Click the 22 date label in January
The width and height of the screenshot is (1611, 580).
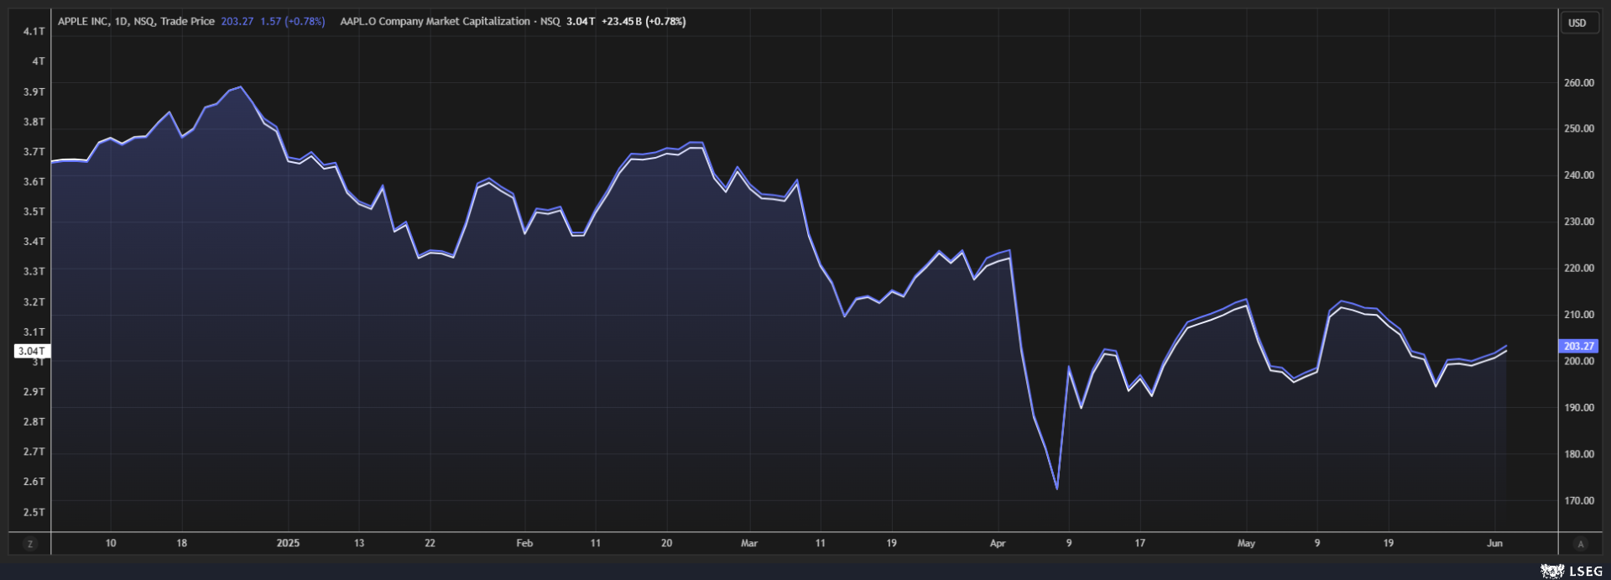pyautogui.click(x=430, y=543)
